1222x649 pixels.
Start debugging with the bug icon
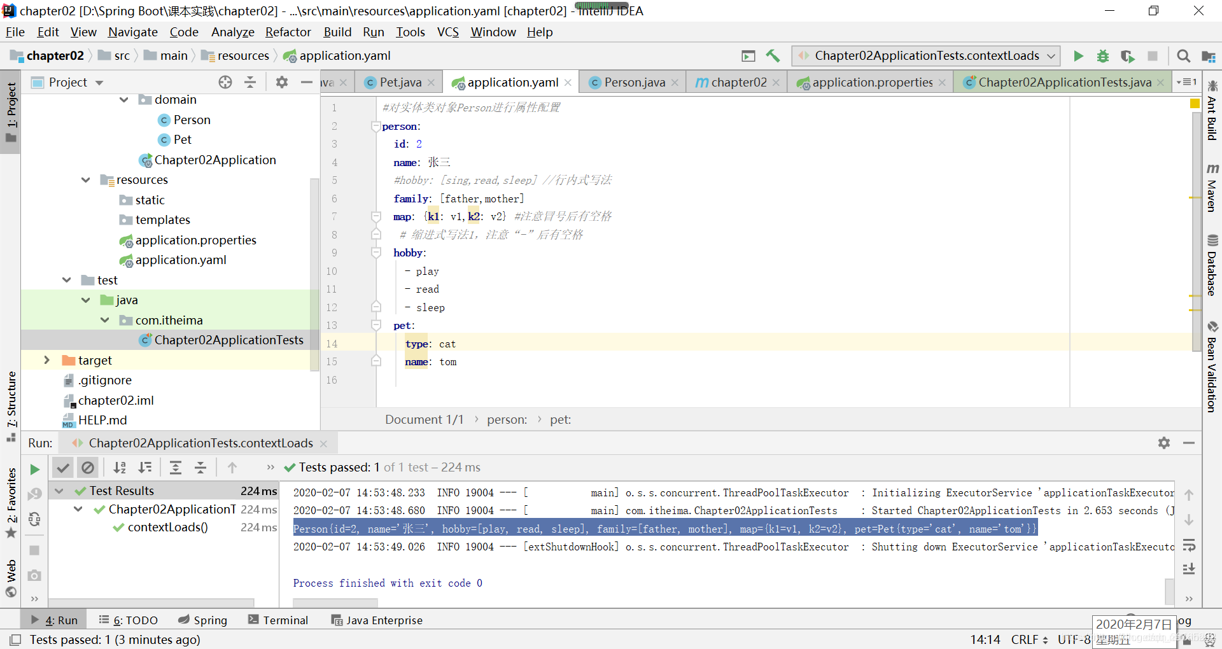(1103, 56)
